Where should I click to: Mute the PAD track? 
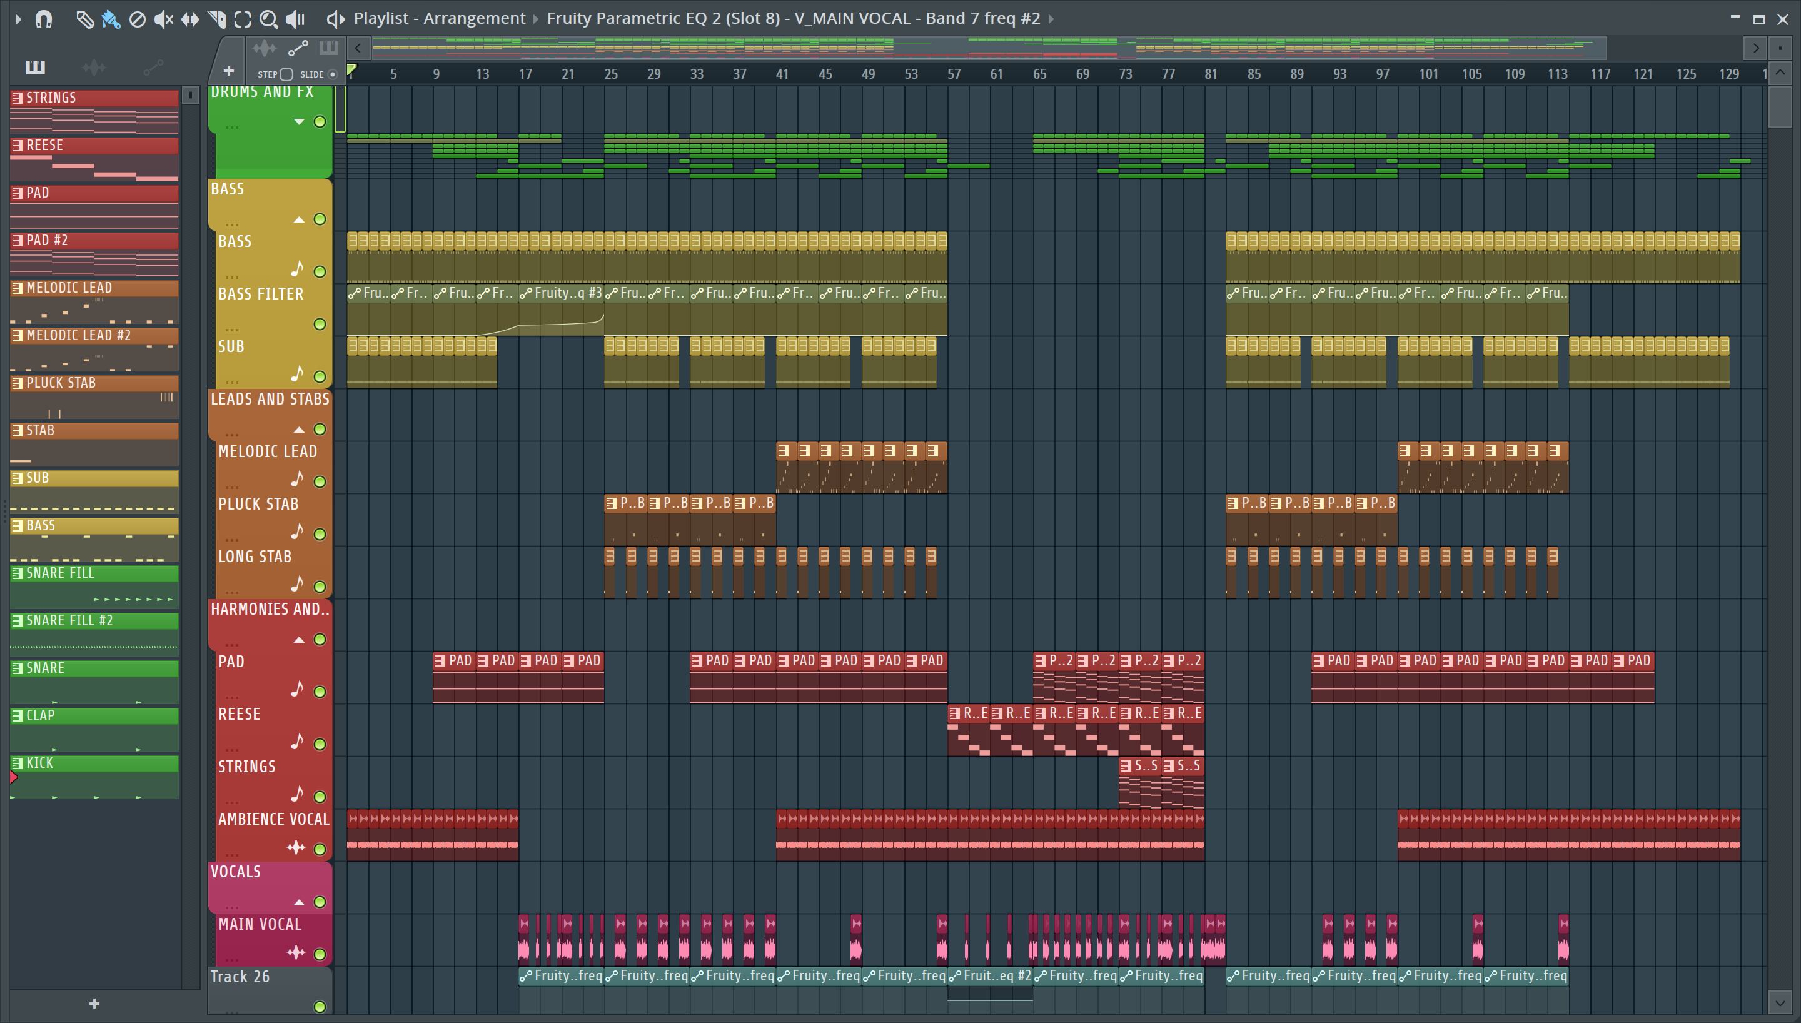(x=320, y=692)
